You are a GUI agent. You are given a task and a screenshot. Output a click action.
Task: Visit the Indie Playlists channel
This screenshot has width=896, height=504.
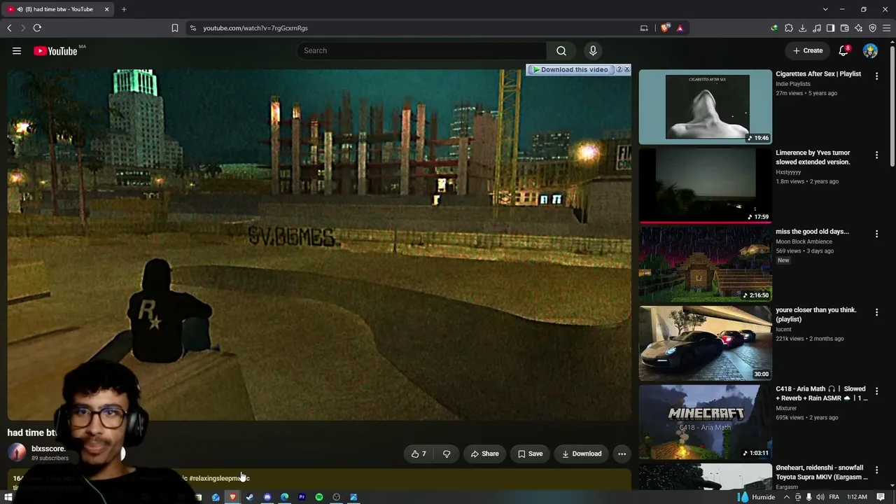pyautogui.click(x=793, y=84)
